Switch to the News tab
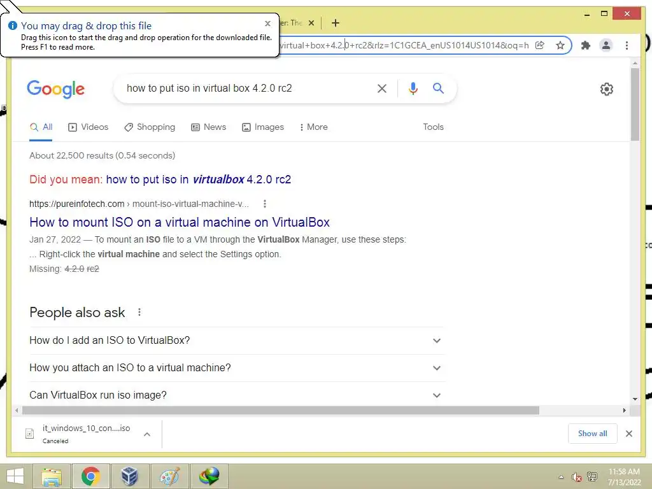The image size is (652, 489). click(x=209, y=127)
